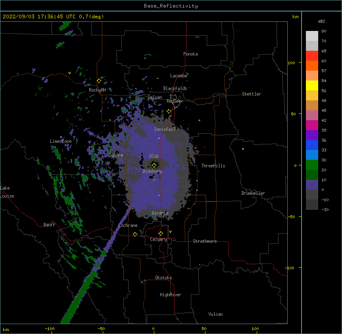
Task: Click the ThreeHills label
Action: tap(213, 166)
